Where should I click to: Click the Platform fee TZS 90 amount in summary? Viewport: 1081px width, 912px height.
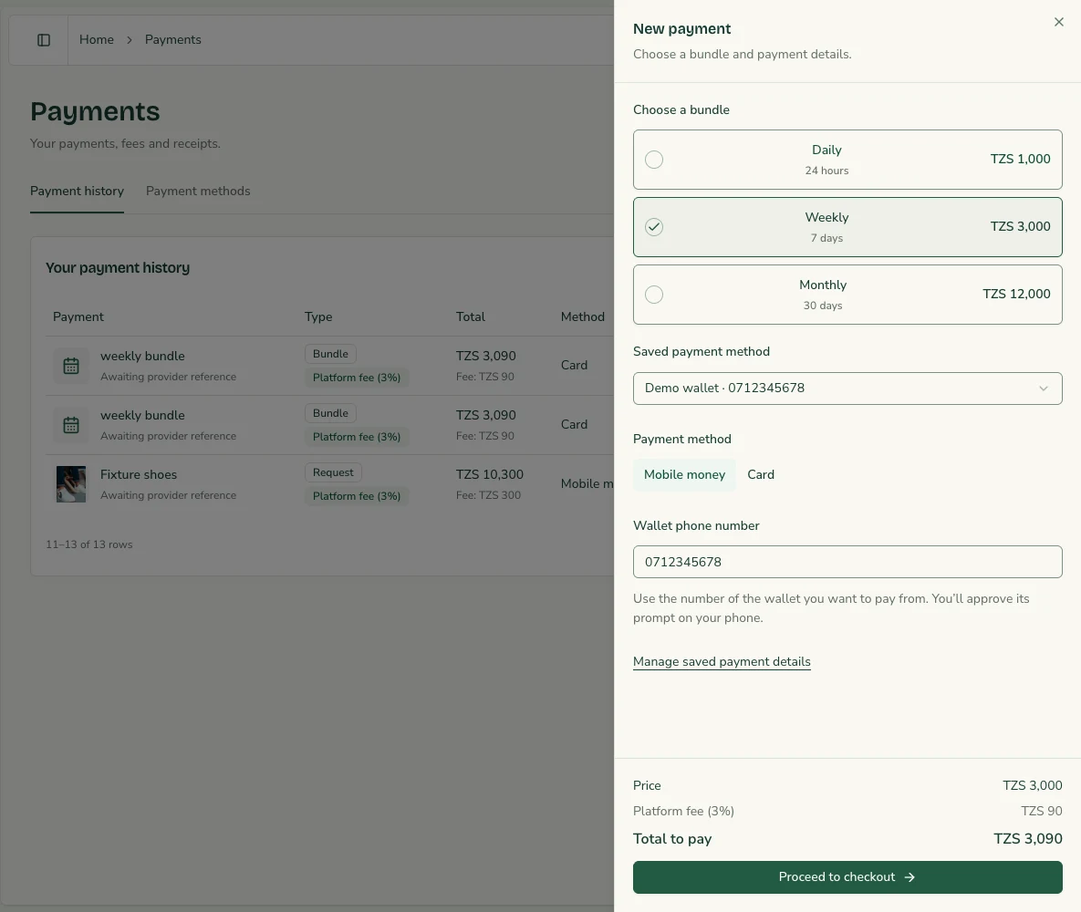[1042, 811]
